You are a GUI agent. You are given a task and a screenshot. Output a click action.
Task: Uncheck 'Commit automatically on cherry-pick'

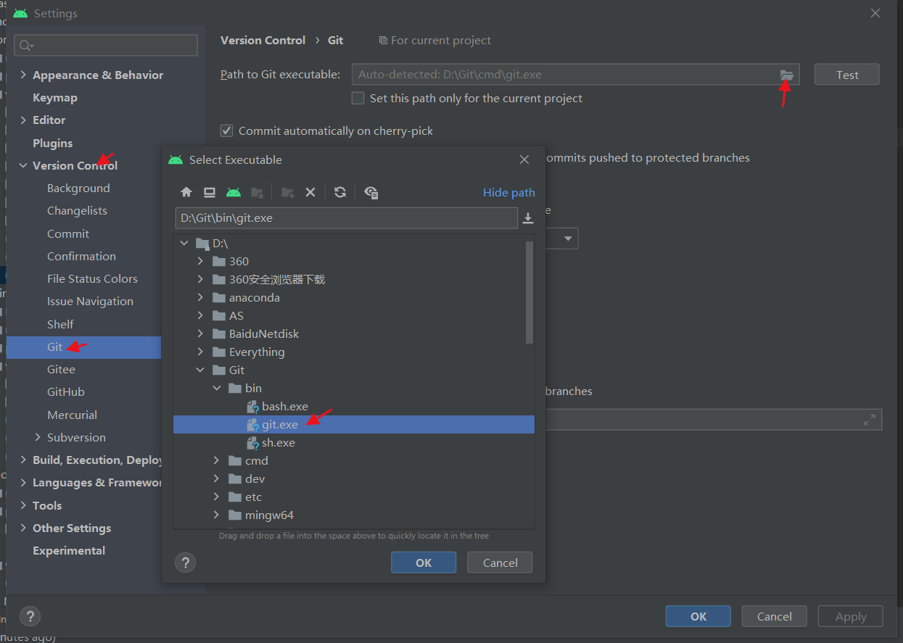click(227, 130)
